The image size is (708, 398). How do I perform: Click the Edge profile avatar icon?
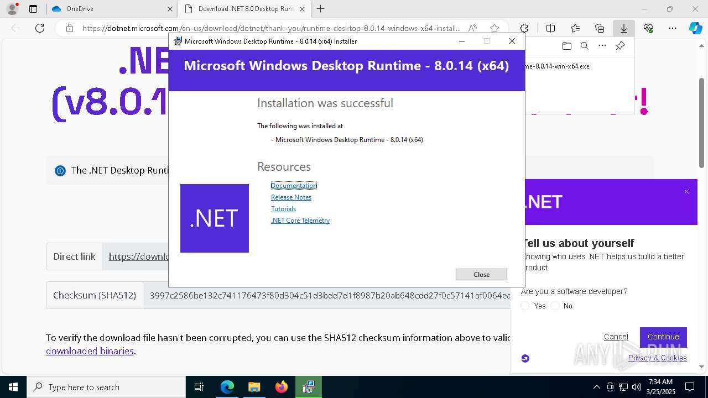(x=12, y=9)
